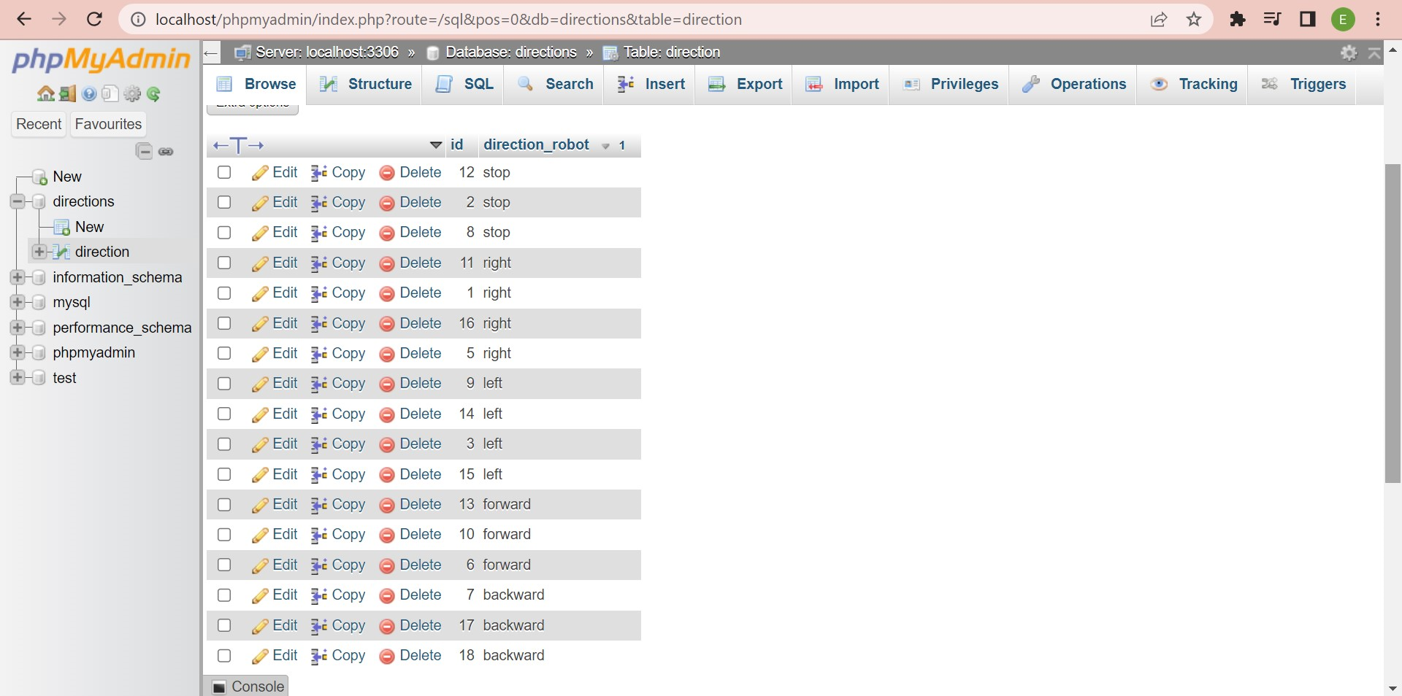Check the row checkbox beside id 14

point(223,414)
